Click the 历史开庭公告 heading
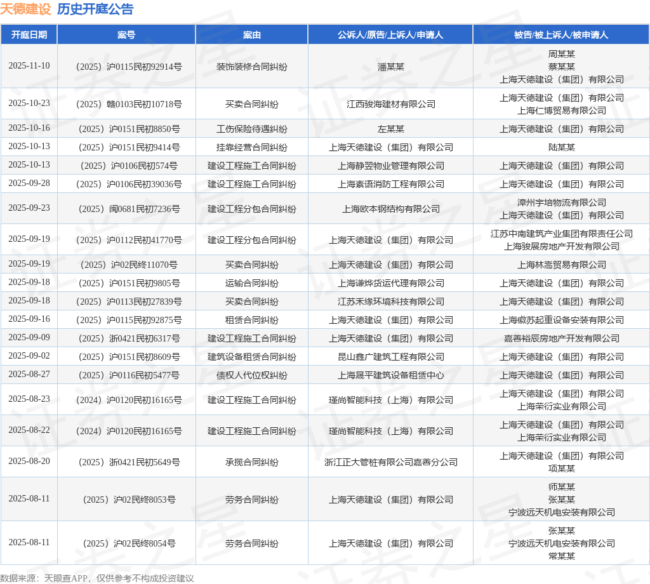The height and width of the screenshot is (584, 650). (95, 9)
